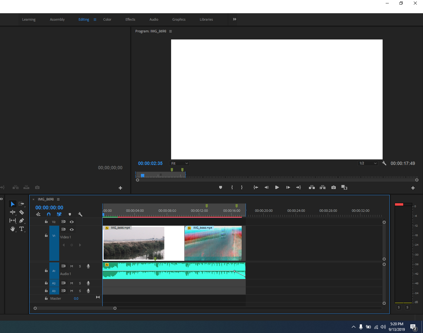
Task: Mute the A2 audio track
Action: 72,283
